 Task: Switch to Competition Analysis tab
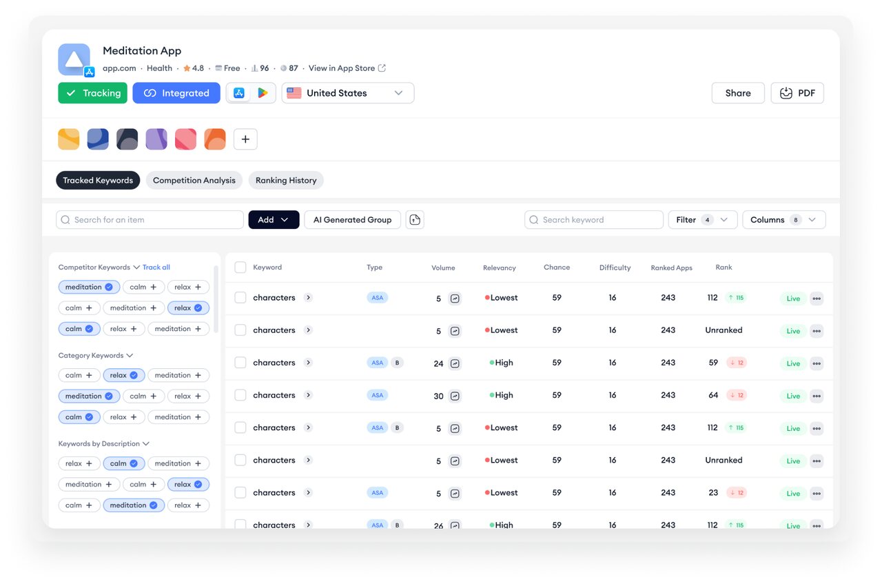[194, 181]
